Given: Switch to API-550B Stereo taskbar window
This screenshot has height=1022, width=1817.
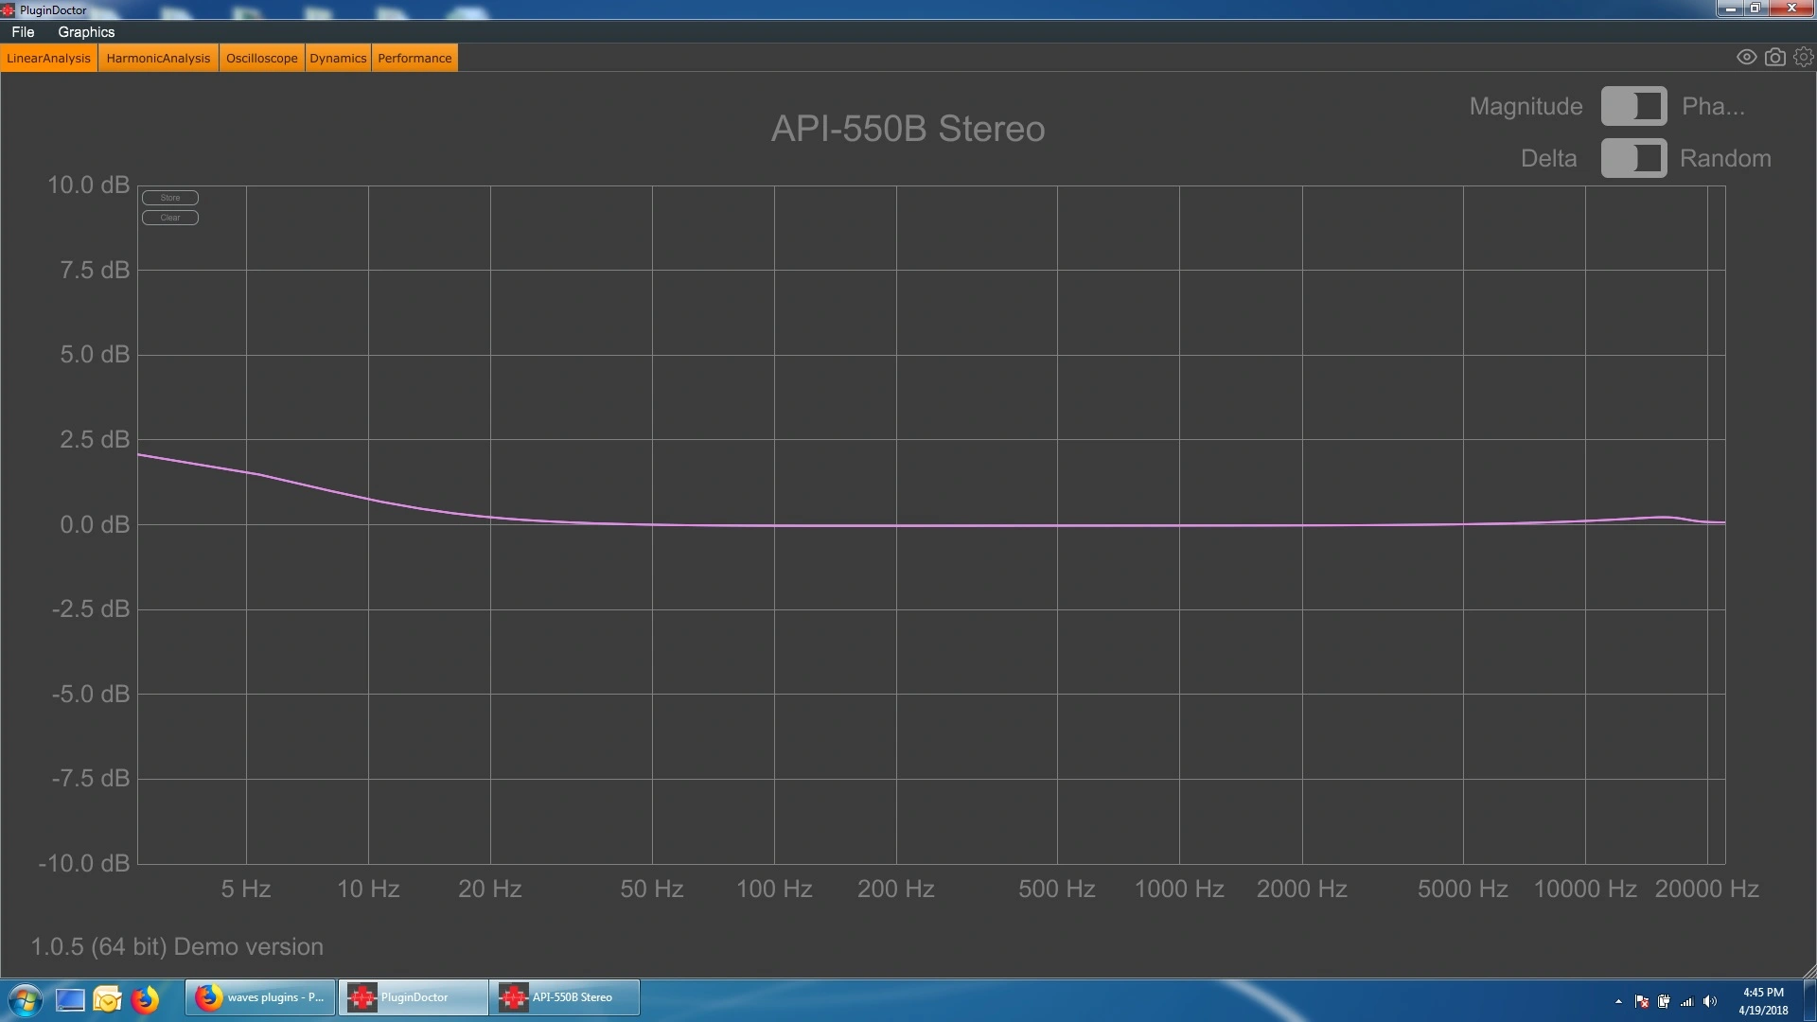Looking at the screenshot, I should click(565, 997).
